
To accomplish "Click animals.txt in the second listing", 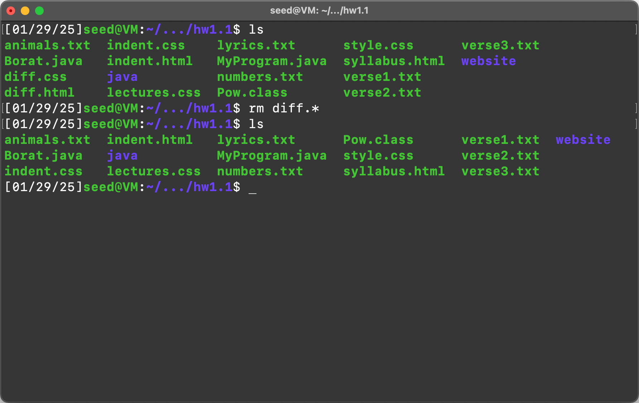I will pyautogui.click(x=47, y=140).
